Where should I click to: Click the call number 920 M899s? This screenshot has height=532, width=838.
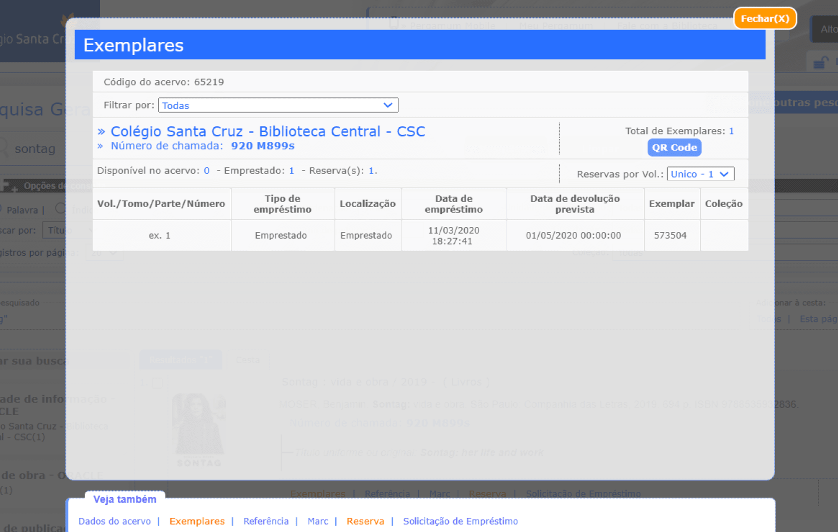pos(262,146)
